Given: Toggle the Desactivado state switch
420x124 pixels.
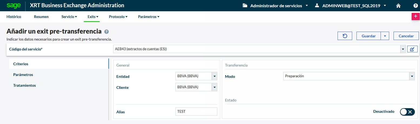Looking at the screenshot, I should [x=407, y=112].
